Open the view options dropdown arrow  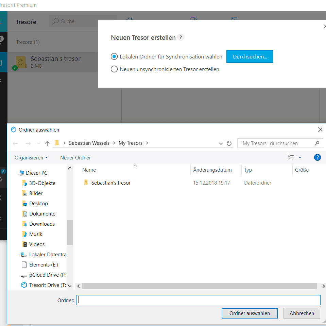click(300, 157)
